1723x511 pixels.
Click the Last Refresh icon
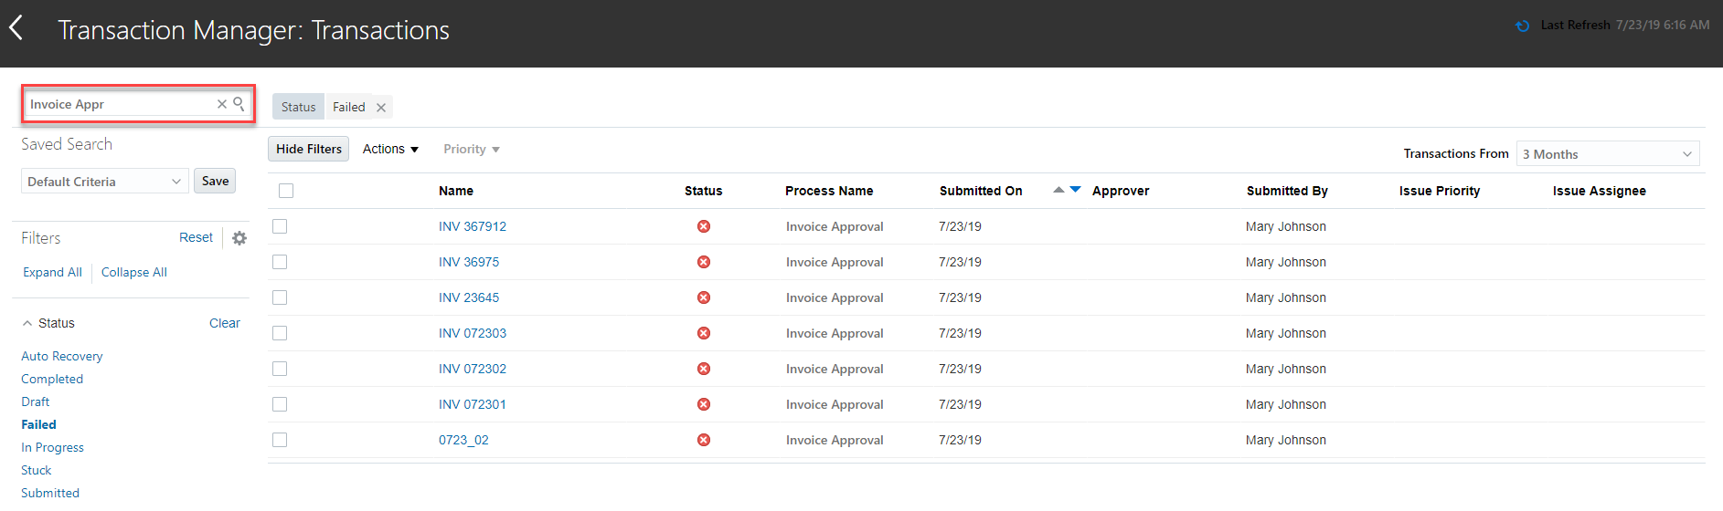pyautogui.click(x=1522, y=26)
